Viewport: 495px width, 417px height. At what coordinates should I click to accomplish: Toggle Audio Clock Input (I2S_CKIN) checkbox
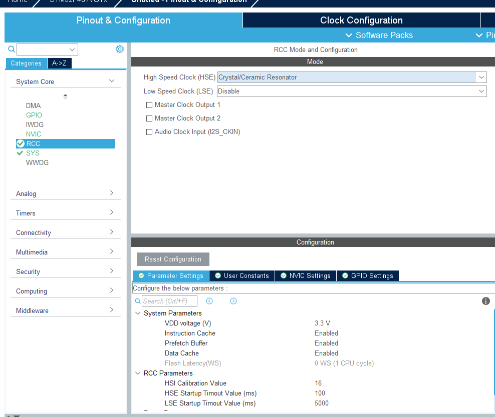149,132
